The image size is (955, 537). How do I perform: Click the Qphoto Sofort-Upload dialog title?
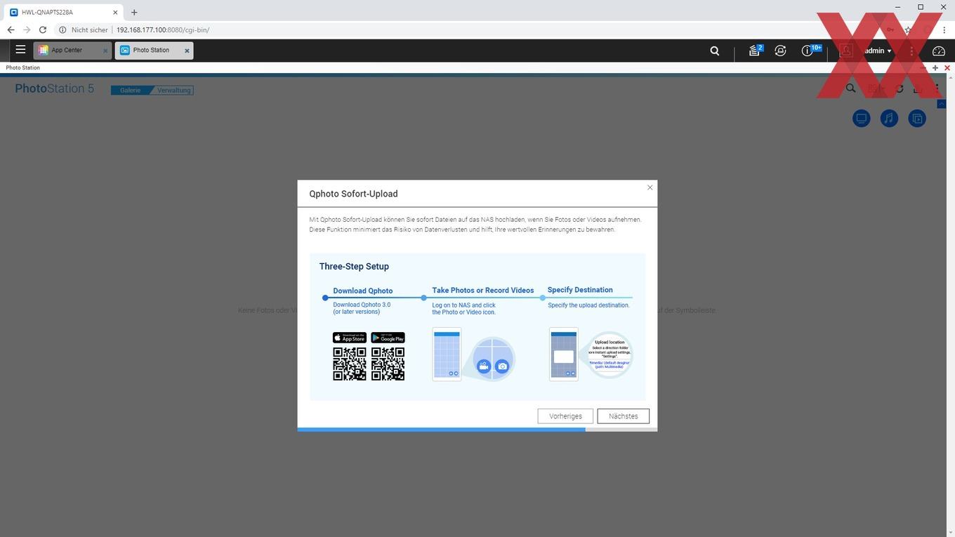[x=354, y=194]
